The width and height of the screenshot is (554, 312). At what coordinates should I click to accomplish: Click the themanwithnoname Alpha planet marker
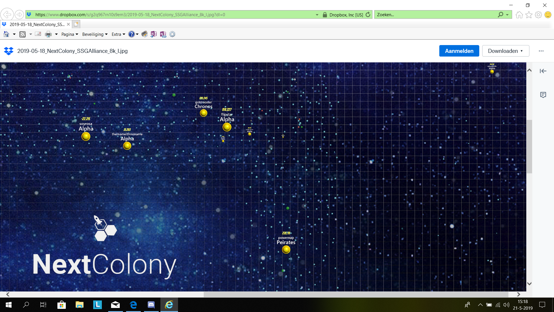click(127, 146)
